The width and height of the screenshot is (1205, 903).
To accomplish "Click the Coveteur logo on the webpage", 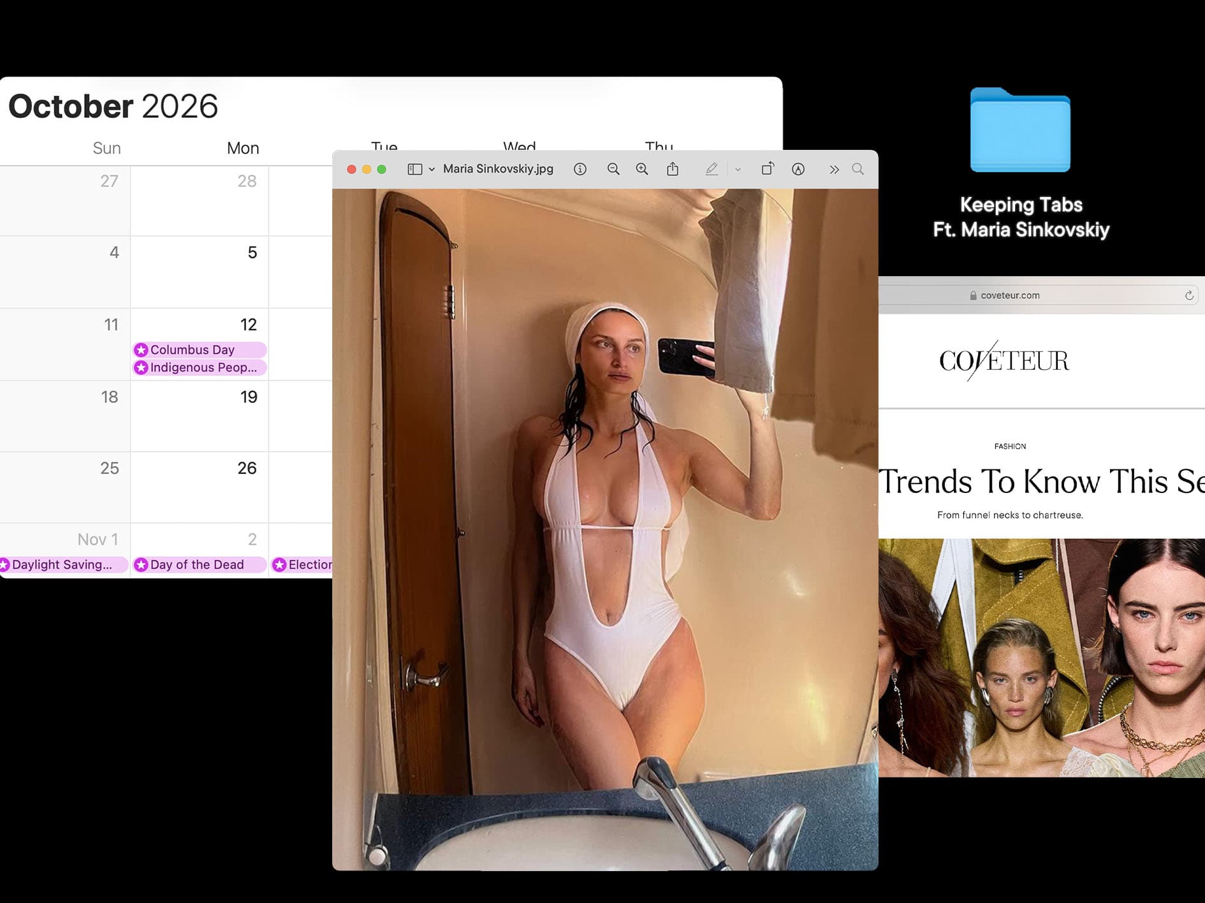I will [1004, 360].
